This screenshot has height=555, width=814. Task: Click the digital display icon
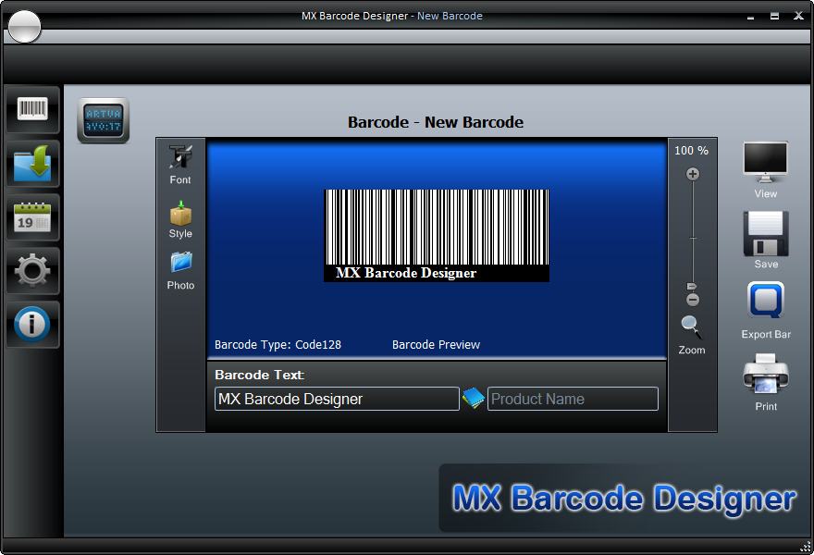click(104, 120)
